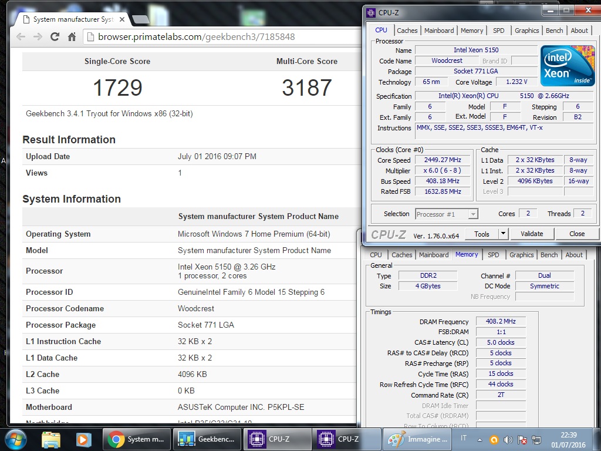
Task: Expand the Tools dropdown arrow
Action: (x=503, y=234)
